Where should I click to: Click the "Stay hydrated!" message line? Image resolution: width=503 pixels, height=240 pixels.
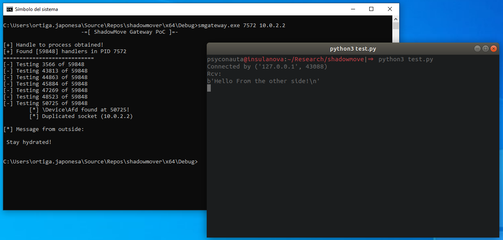[x=29, y=142]
